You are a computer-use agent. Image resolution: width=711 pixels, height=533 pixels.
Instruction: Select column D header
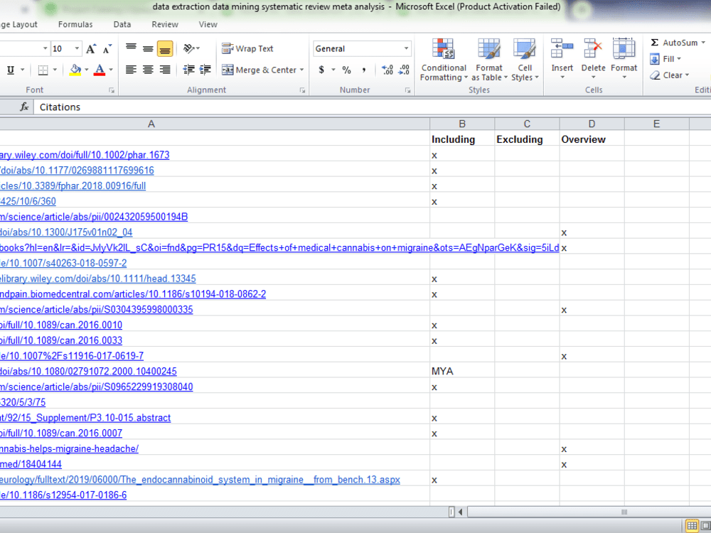point(592,124)
